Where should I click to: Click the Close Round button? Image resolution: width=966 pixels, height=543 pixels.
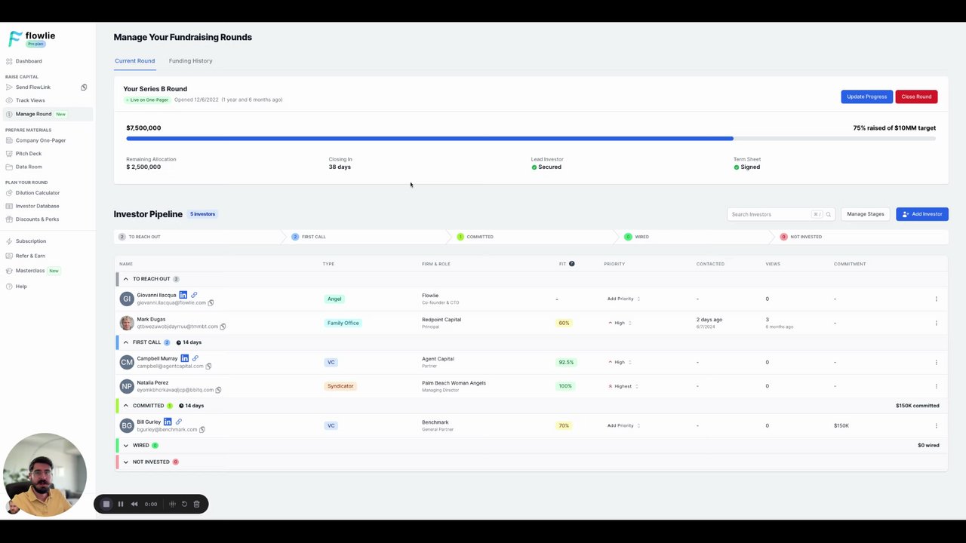click(x=916, y=97)
